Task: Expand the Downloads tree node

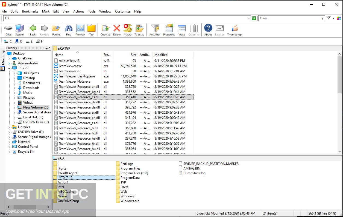Action: tap(14, 88)
